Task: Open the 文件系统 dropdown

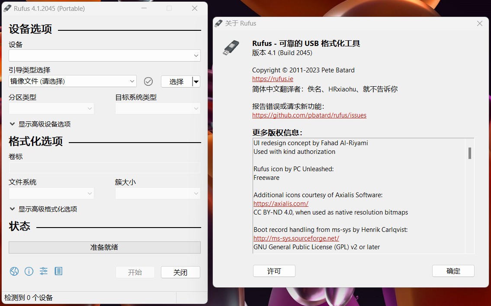Action: pyautogui.click(x=51, y=193)
